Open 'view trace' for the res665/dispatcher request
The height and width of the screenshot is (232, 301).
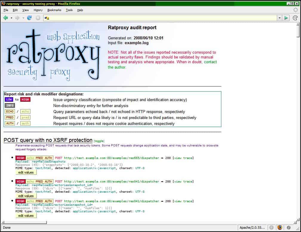tap(183, 158)
